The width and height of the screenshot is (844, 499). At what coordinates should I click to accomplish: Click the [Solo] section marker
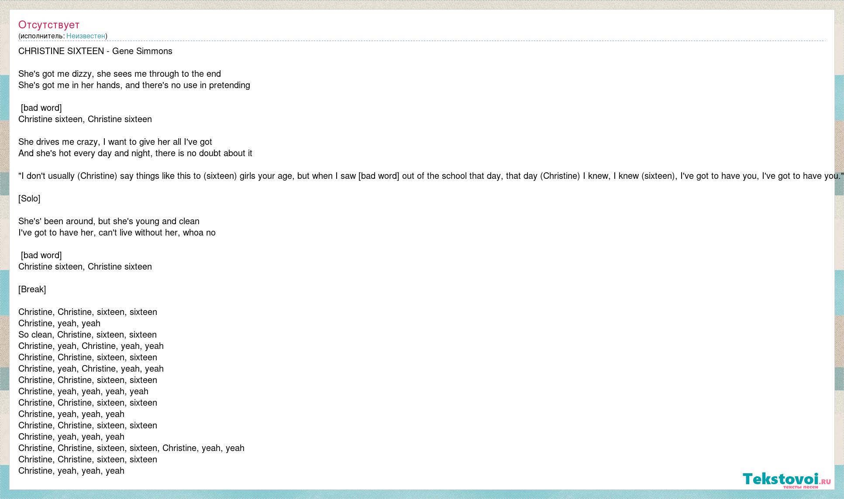point(29,198)
